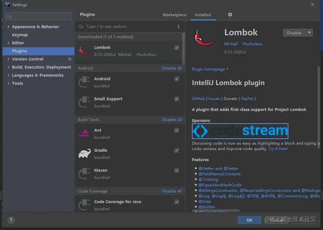This screenshot has width=323, height=230.
Task: Click Disable All for Build Tools
Action: [x=172, y=120]
